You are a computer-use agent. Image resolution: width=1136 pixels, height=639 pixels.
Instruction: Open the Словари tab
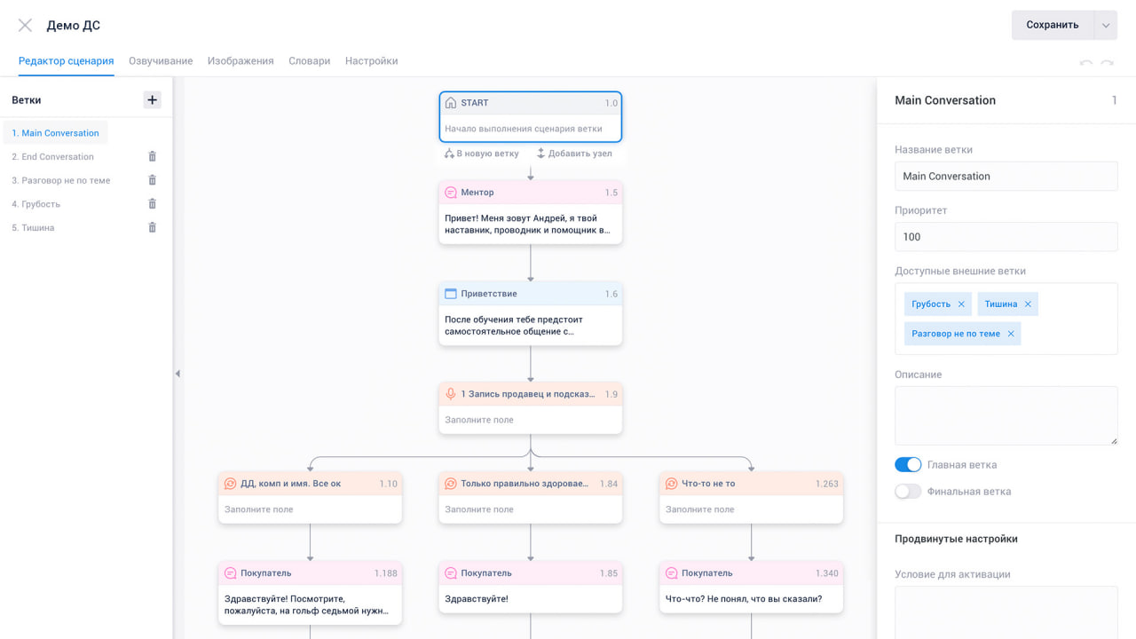309,61
